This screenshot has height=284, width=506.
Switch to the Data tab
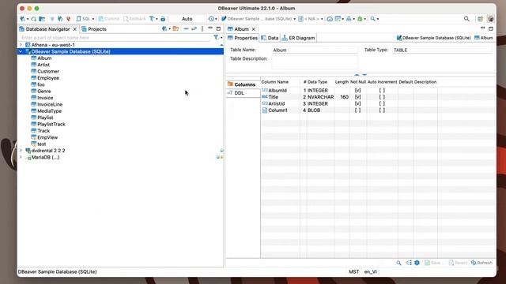(x=270, y=38)
